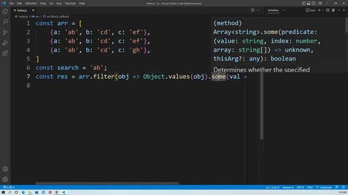348x195 pixels.
Task: Open the File menu
Action: [11, 3]
